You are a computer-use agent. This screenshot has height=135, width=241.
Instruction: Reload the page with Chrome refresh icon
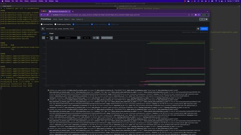(47, 15)
